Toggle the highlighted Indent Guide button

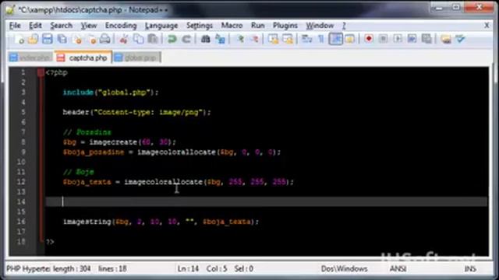(336, 39)
